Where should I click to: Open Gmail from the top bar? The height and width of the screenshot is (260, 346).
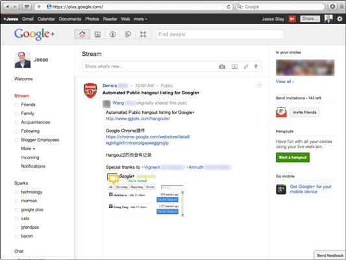coord(28,19)
